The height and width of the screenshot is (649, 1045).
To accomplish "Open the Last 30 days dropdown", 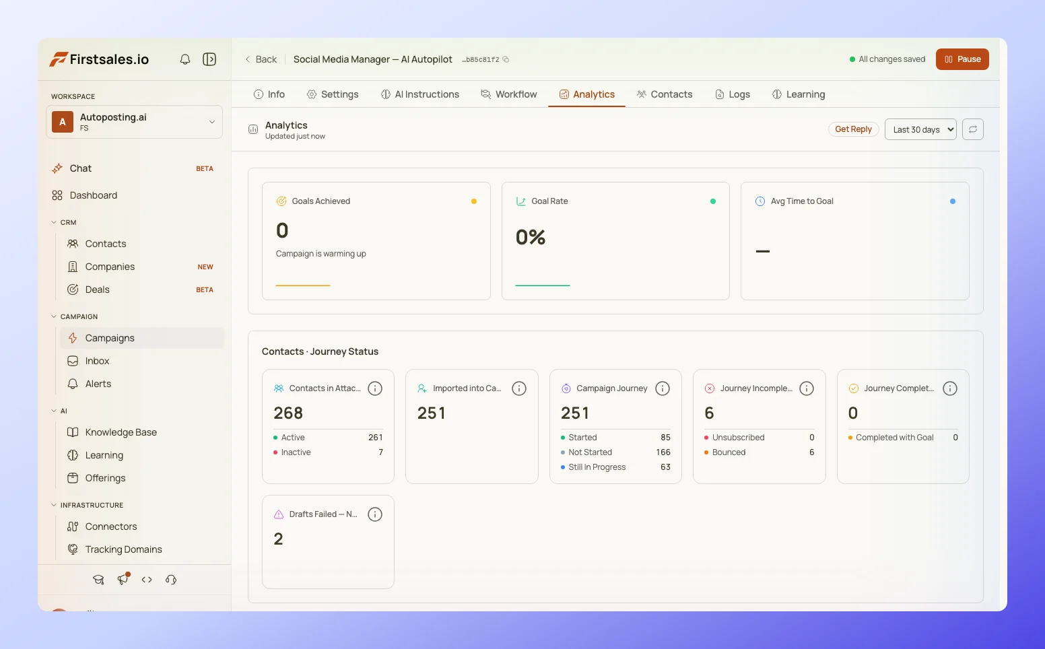I will pos(920,129).
